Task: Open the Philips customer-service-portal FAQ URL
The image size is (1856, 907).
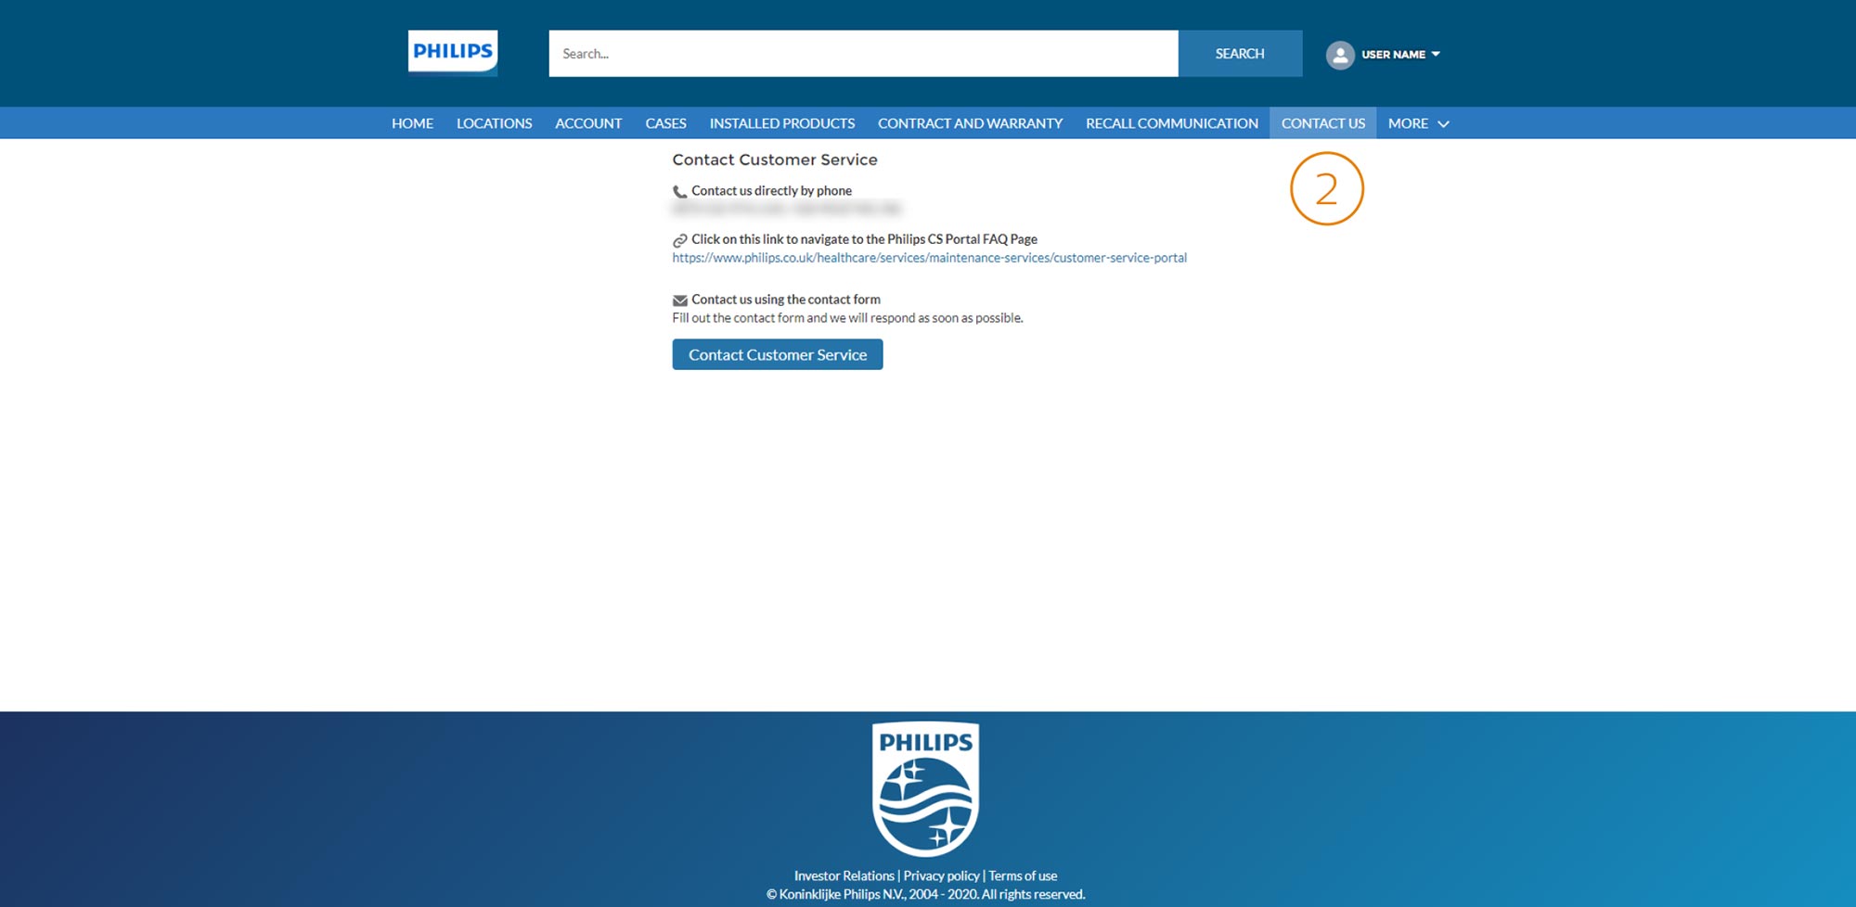Action: point(929,258)
